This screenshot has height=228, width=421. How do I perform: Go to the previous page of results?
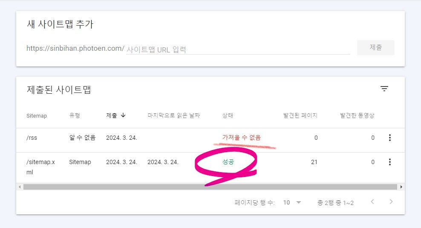pos(372,202)
